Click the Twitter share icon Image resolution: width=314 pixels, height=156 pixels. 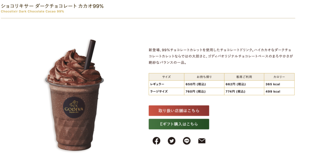pyautogui.click(x=171, y=141)
